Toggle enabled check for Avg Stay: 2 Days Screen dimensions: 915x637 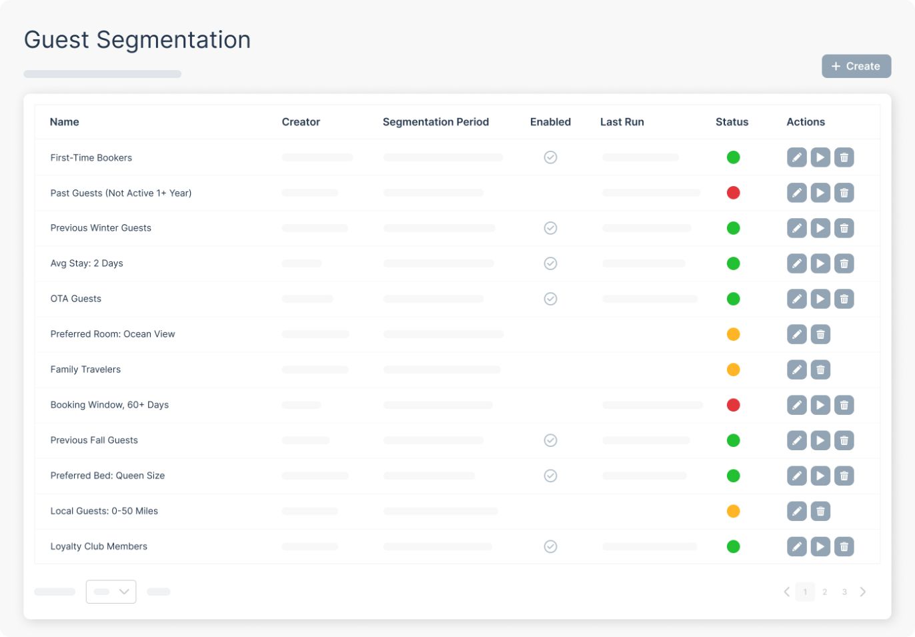550,263
